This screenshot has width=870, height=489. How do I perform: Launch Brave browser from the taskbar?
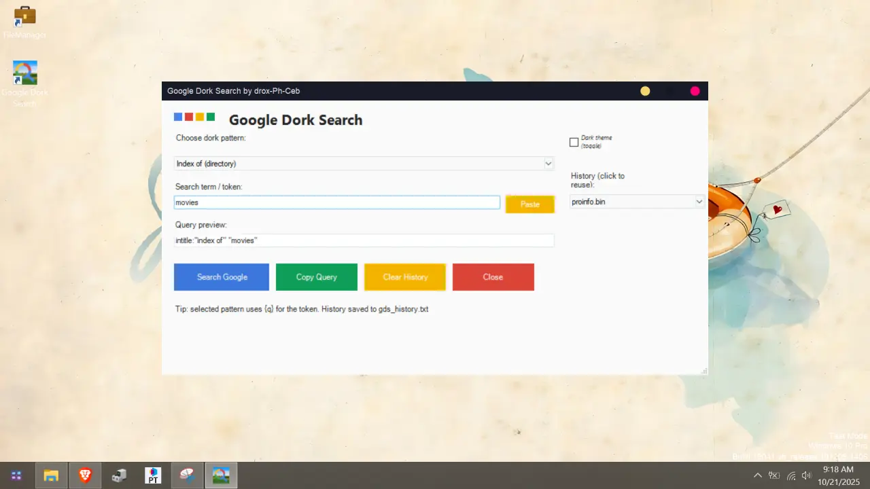pyautogui.click(x=85, y=475)
